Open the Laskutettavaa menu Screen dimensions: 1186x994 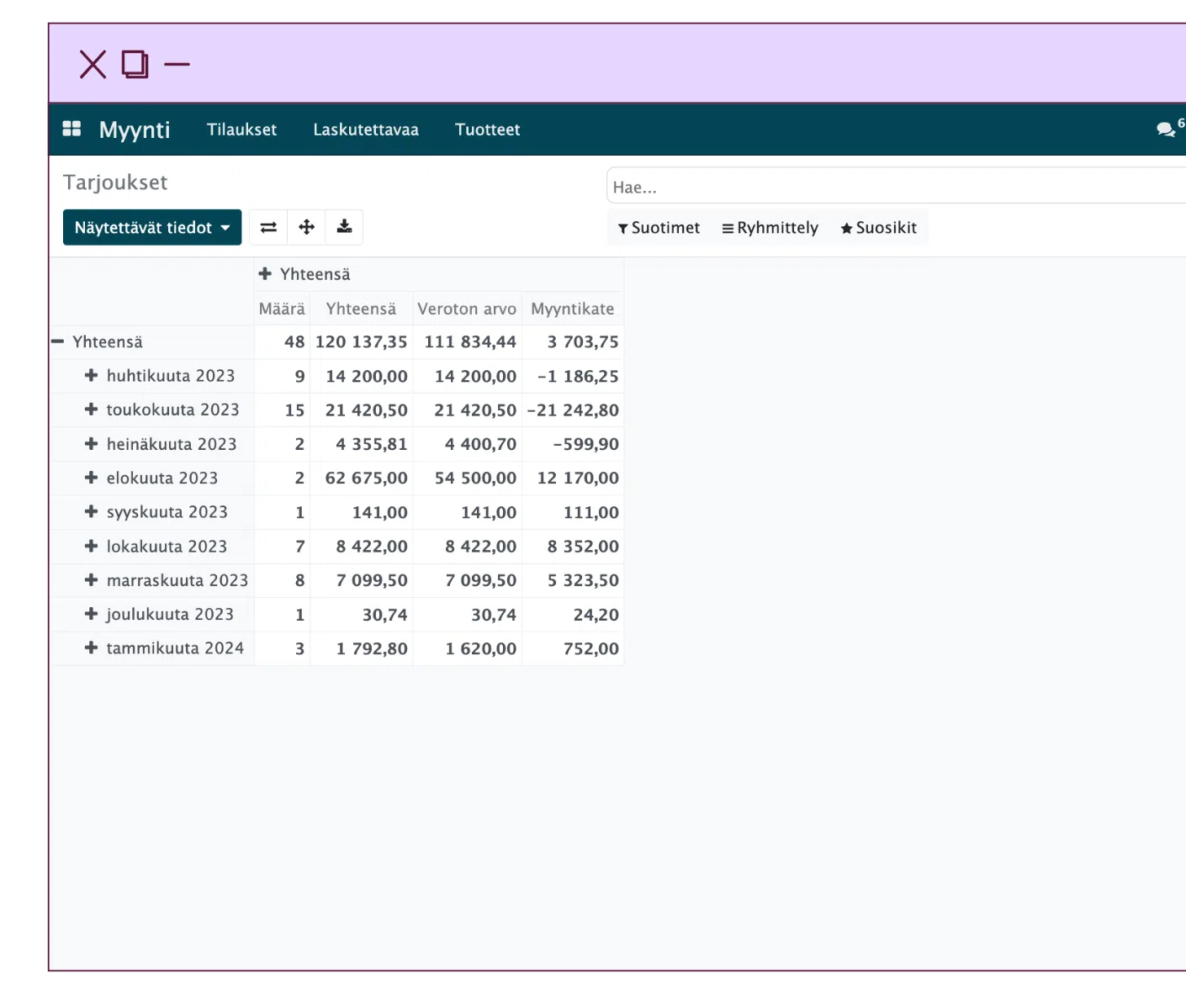coord(366,130)
